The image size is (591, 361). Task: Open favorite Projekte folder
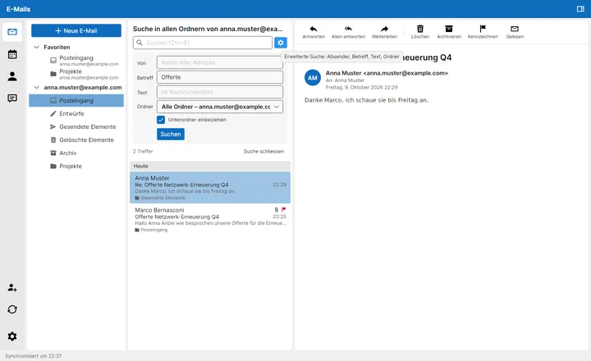(x=77, y=74)
